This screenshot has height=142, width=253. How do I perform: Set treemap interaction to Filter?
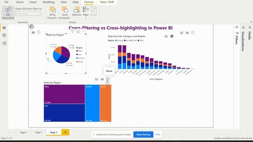pos(96,79)
